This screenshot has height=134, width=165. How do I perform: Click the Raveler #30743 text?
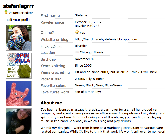pyautogui.click(x=87, y=26)
